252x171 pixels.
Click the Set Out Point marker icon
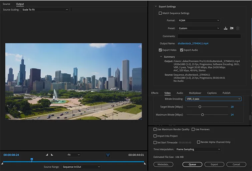(52, 155)
